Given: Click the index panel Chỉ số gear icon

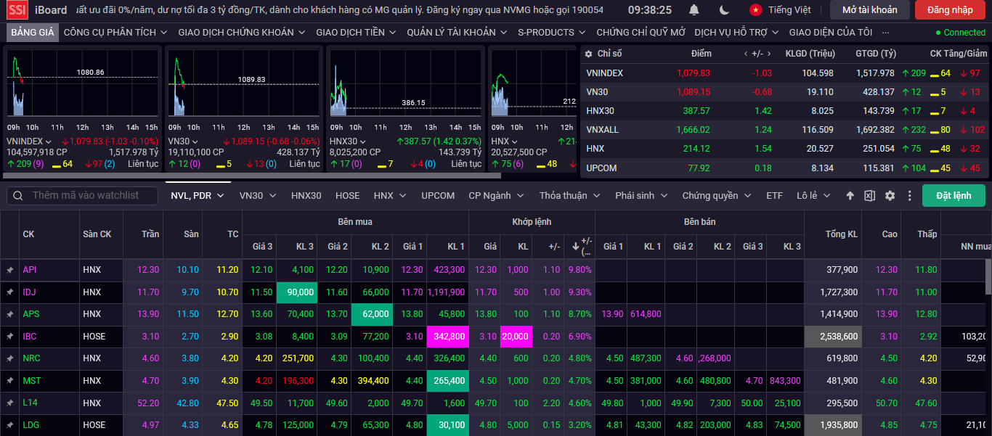Looking at the screenshot, I should [589, 54].
